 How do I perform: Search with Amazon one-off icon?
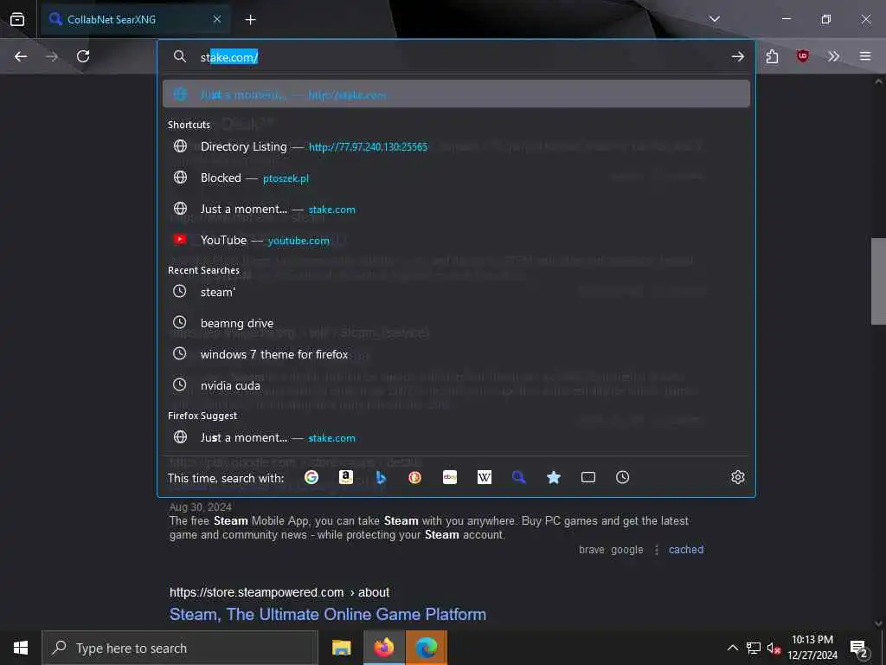[346, 477]
